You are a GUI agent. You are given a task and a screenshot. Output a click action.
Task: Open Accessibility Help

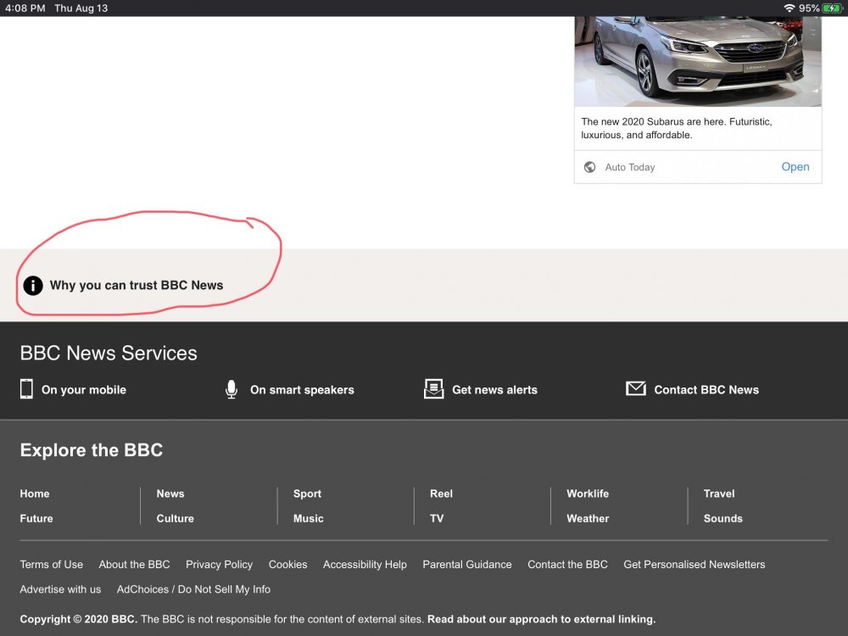365,565
